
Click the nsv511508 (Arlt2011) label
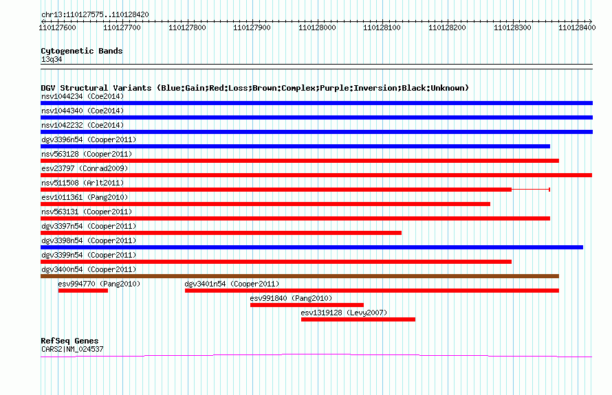pyautogui.click(x=83, y=183)
